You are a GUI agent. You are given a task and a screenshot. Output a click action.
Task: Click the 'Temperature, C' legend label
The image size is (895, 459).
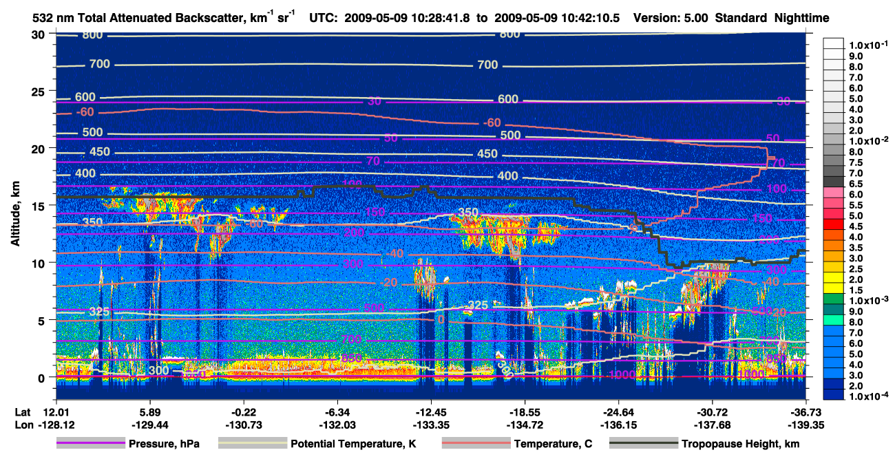[x=553, y=444]
